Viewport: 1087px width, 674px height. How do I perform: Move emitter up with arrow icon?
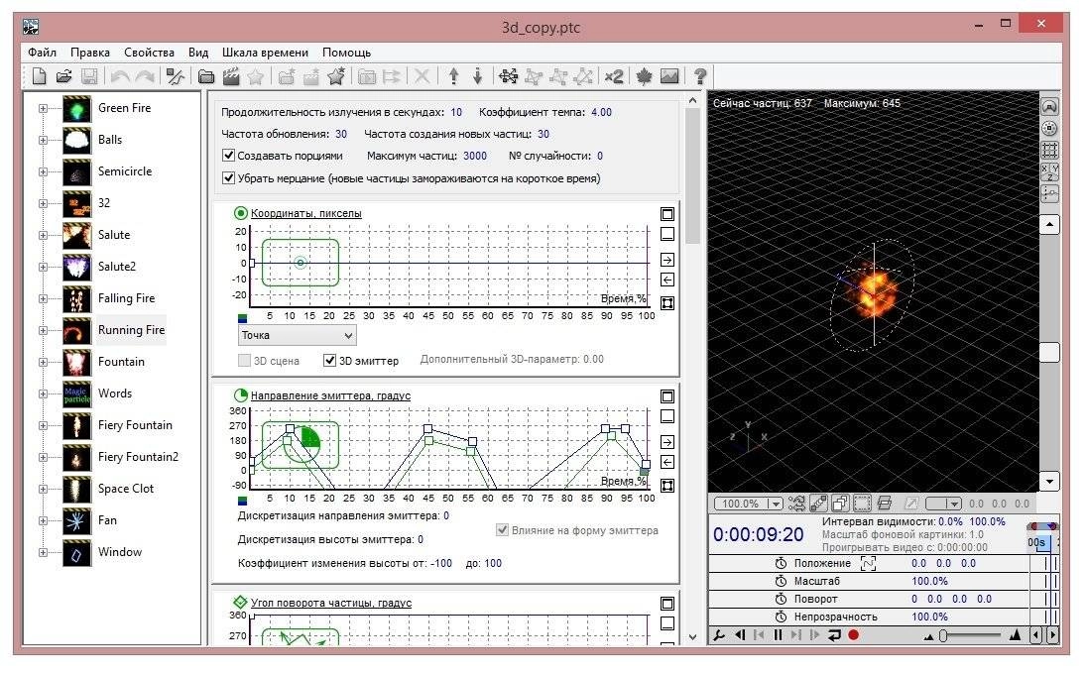453,76
